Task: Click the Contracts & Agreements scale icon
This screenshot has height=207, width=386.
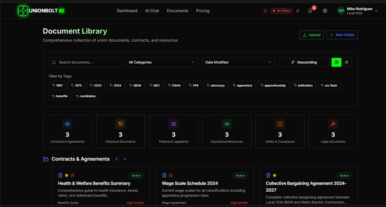Action: click(67, 124)
